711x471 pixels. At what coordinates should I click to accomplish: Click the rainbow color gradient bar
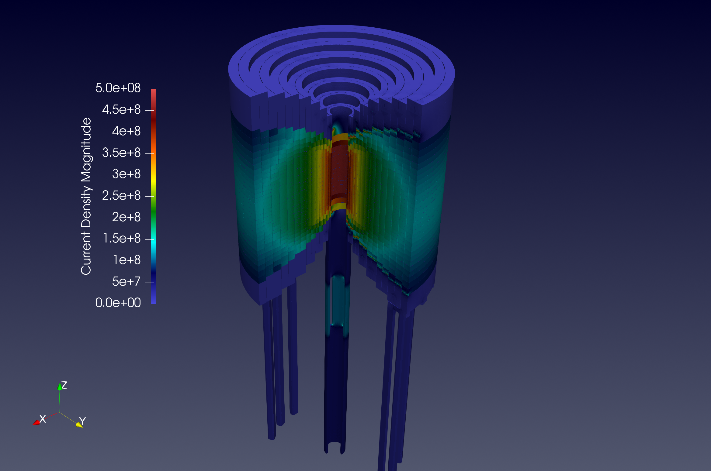[154, 196]
